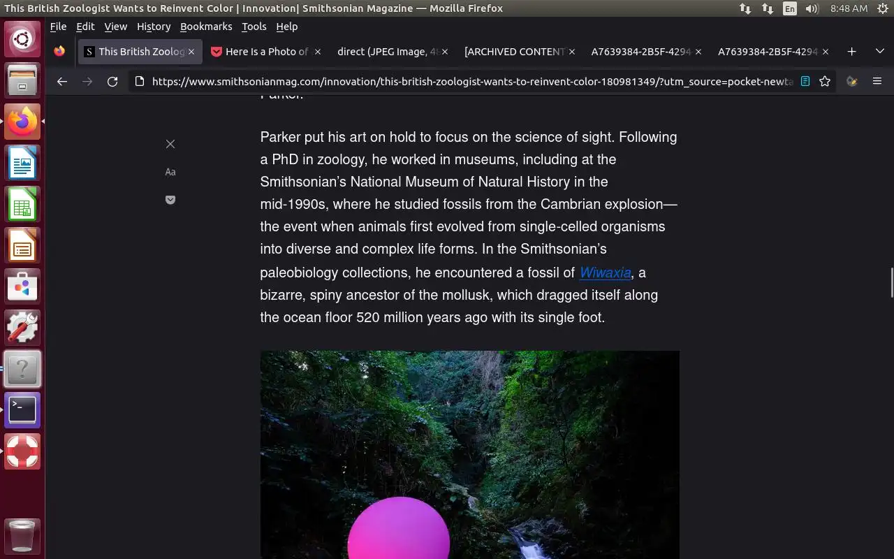
Task: Open the system power gear menu
Action: pos(881,8)
